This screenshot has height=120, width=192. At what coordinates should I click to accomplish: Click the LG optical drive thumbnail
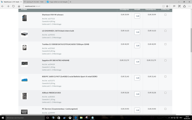pos(24,34)
